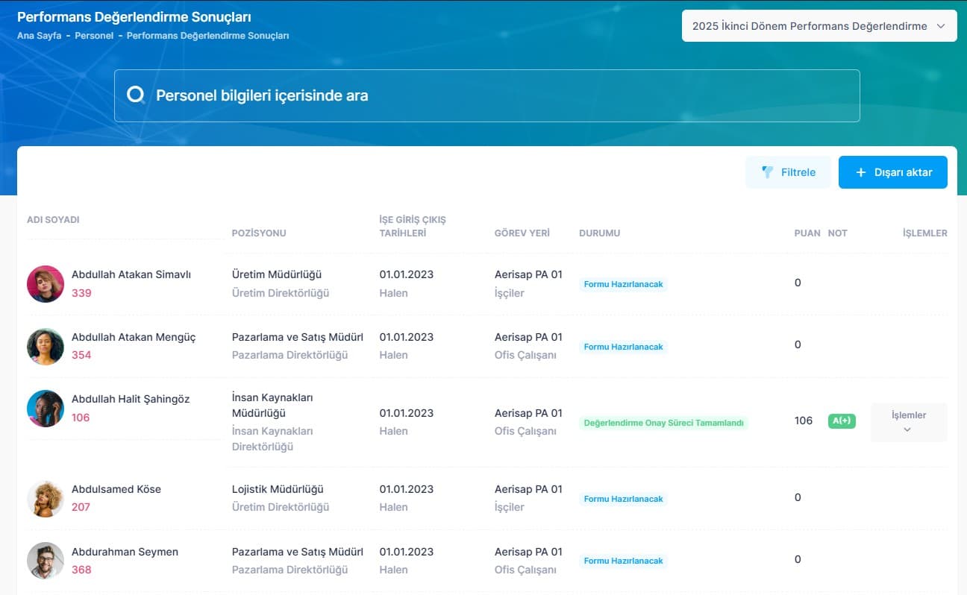Click the filter funnel icon
This screenshot has height=595, width=967.
click(768, 171)
